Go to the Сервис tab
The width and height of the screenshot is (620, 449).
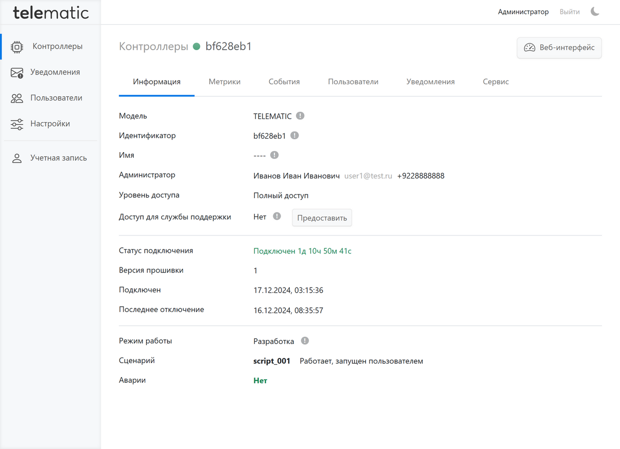495,82
